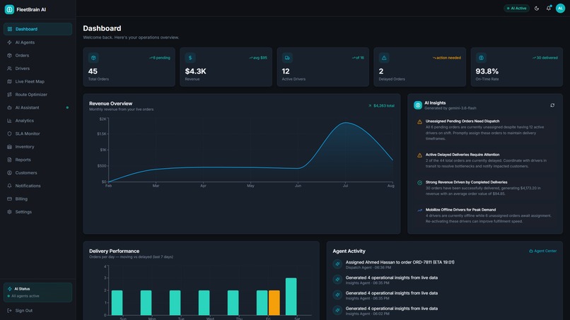Click the Inventory sidebar icon

pos(9,147)
